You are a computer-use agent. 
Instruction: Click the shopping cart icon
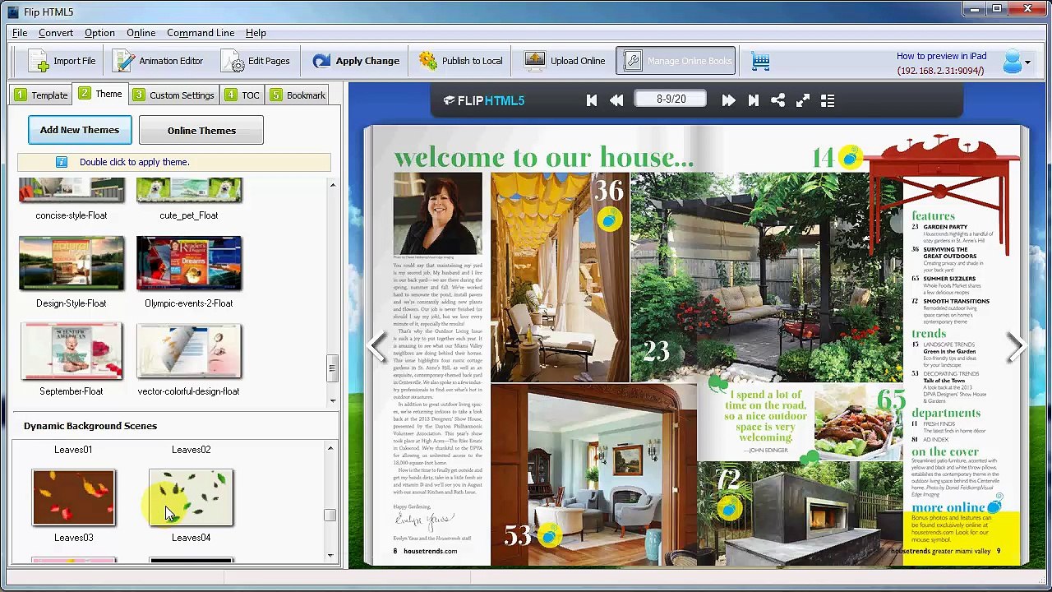pyautogui.click(x=760, y=61)
